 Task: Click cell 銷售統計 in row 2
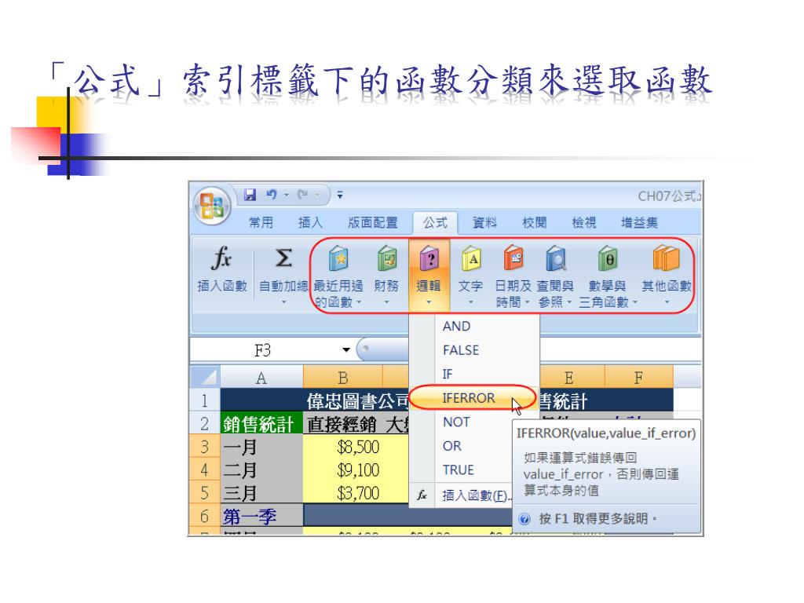261,424
